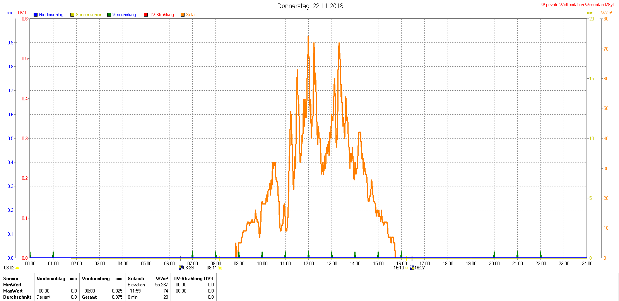Click the 16:13 sunset time label

tap(399, 268)
